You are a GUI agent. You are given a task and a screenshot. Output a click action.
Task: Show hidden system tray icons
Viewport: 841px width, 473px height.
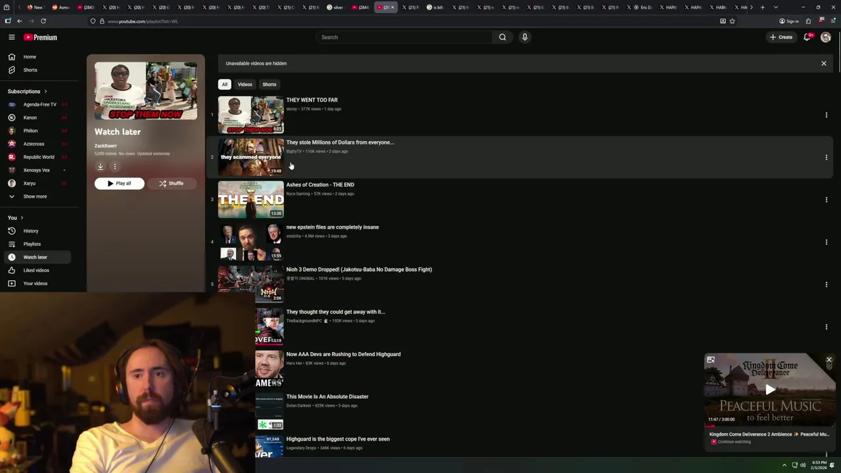[x=784, y=465]
